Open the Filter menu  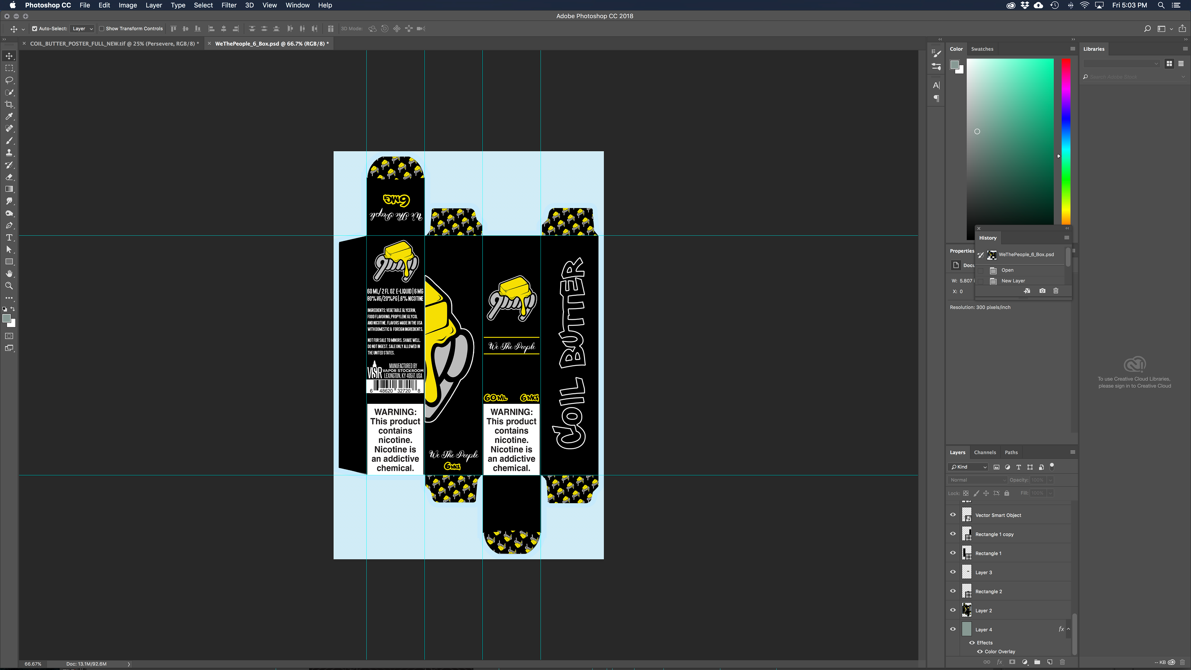point(229,5)
